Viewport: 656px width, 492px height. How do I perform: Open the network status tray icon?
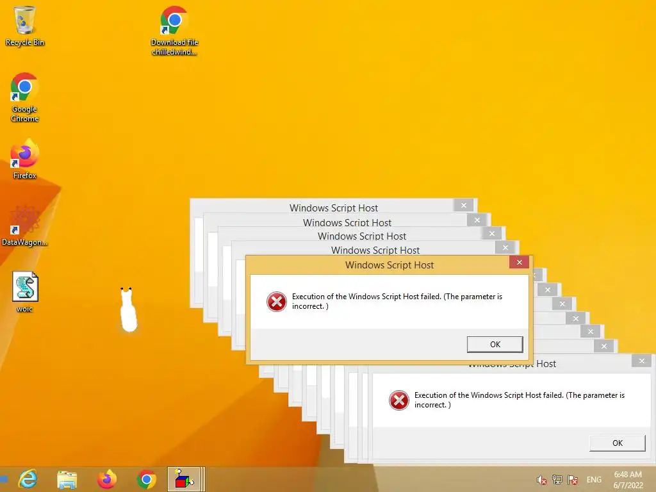tap(557, 479)
